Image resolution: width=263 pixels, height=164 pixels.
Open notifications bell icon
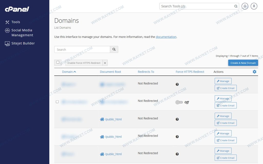tap(245, 6)
